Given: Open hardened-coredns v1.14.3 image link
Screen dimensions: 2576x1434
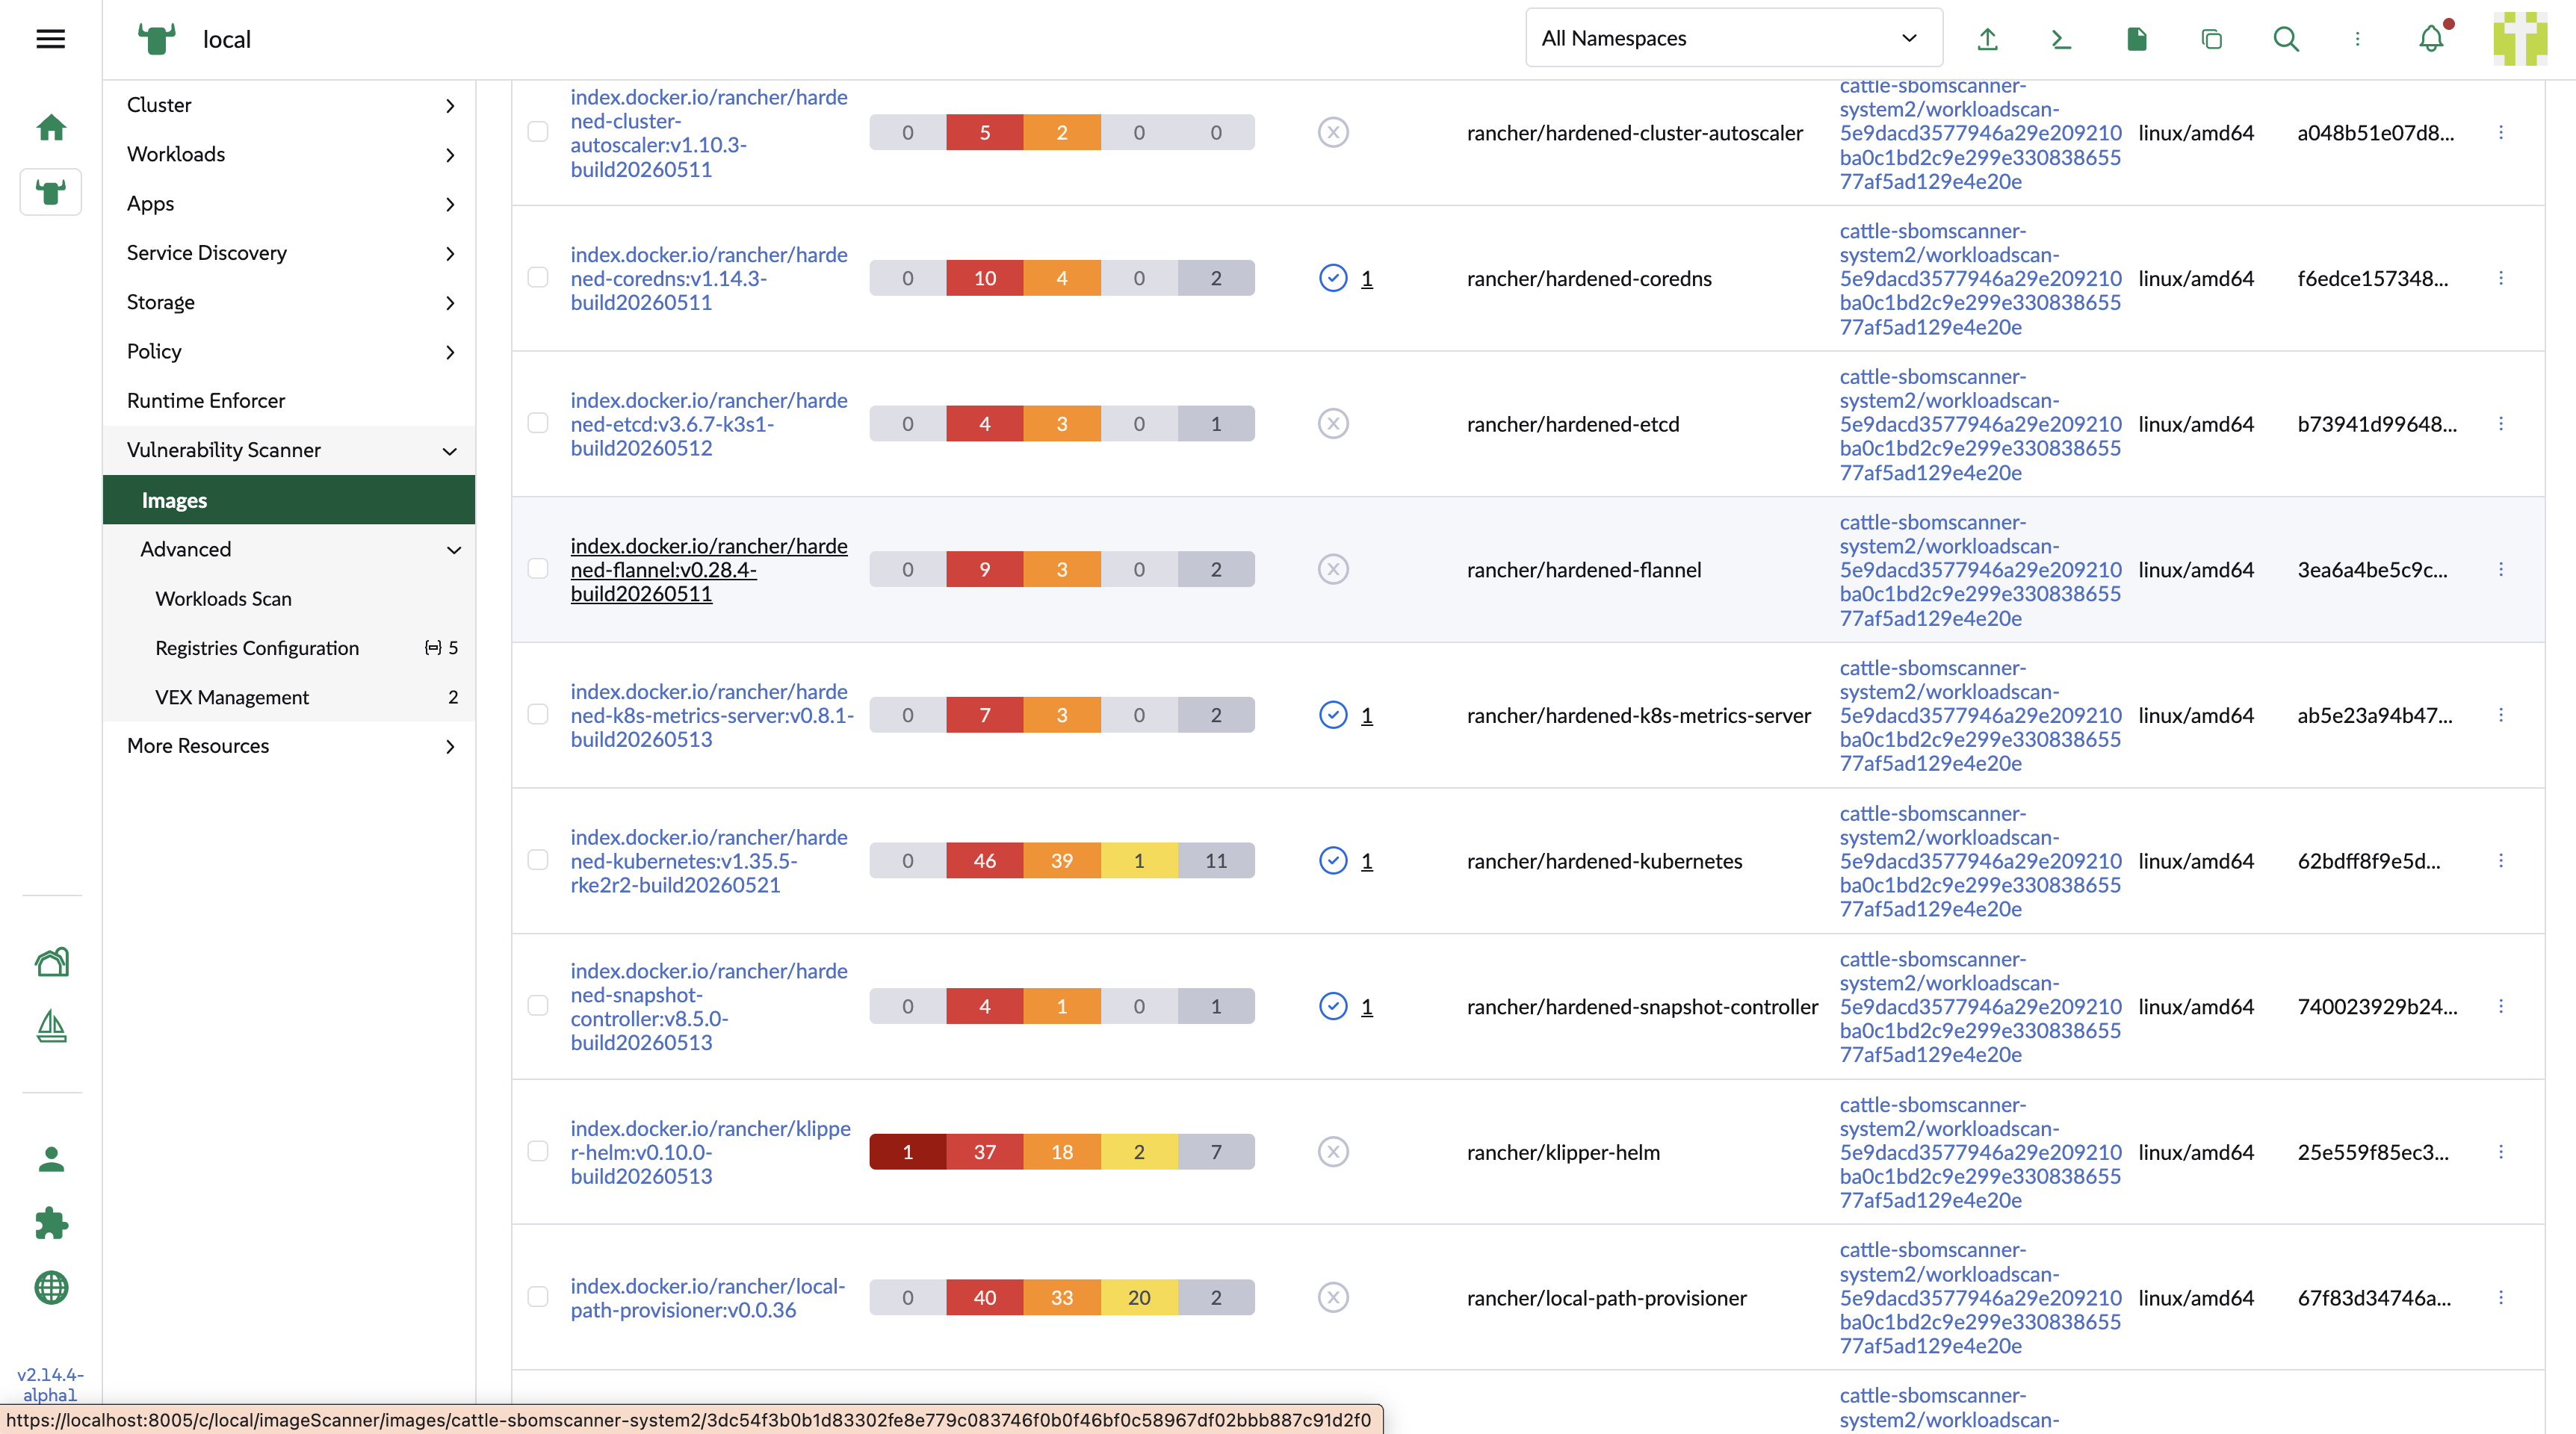Looking at the screenshot, I should point(709,278).
